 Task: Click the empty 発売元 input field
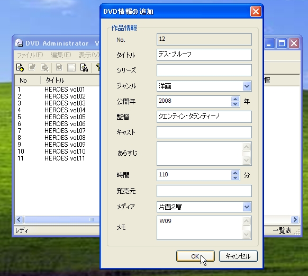point(204,191)
